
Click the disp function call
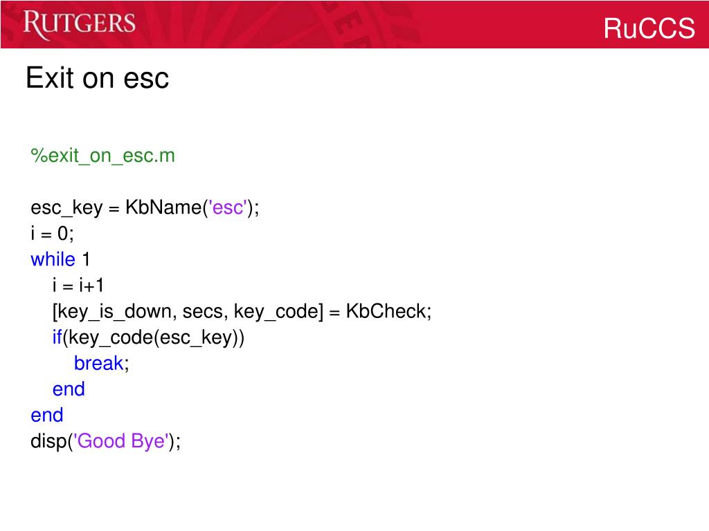pyautogui.click(x=105, y=441)
